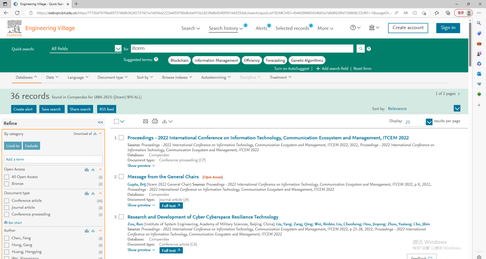Screen dimensions: 486x259
Task: Click the quick search text field containing itcem
Action: coord(242,48)
